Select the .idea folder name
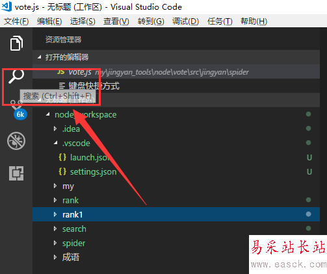This screenshot has height=274, width=327. click(71, 129)
